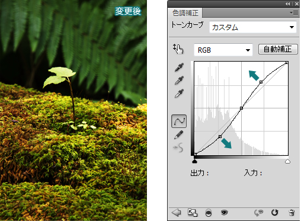
Task: Open the RGB channel dropdown
Action: click(x=223, y=50)
